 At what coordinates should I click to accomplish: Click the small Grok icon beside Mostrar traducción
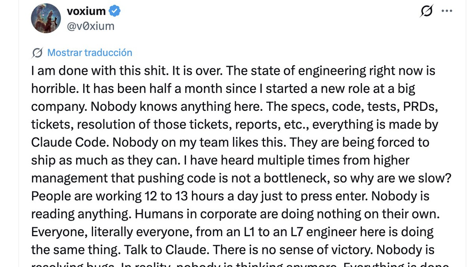[37, 53]
